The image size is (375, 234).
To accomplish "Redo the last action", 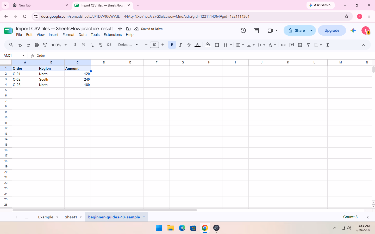I will pos(28,45).
